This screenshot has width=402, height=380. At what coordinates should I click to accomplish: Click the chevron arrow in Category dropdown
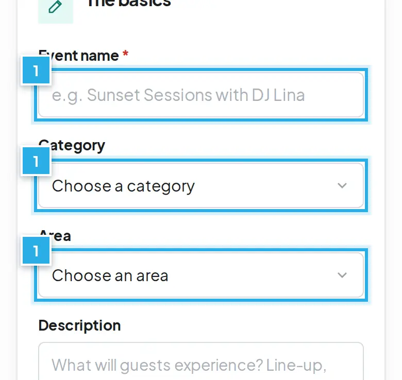tap(342, 185)
